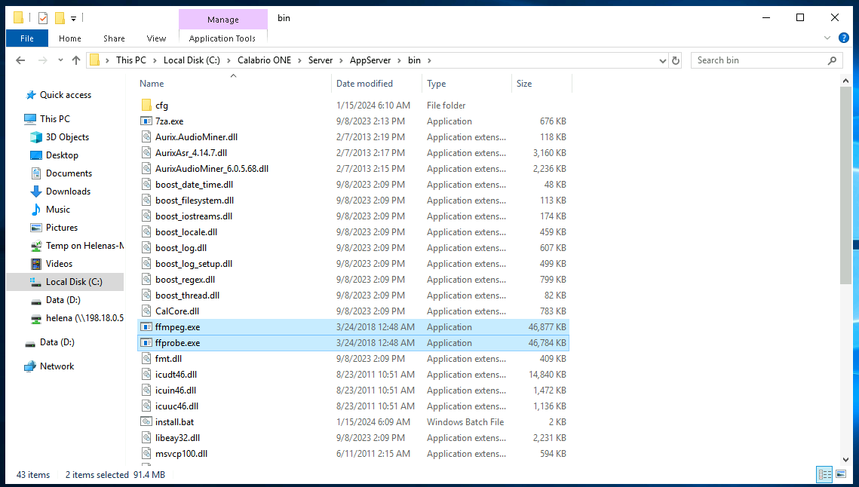Open the address bar history dropdown
Image resolution: width=859 pixels, height=487 pixels.
pos(662,60)
